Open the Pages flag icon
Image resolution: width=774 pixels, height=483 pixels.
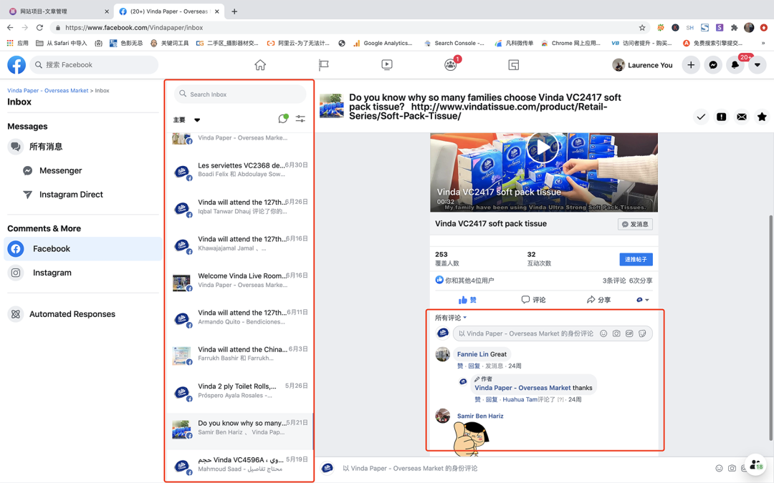pyautogui.click(x=323, y=64)
